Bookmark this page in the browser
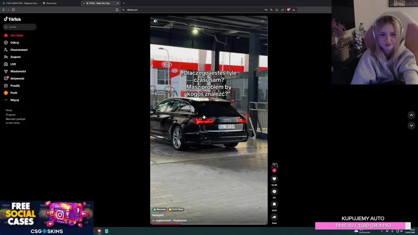The image size is (418, 235). pyautogui.click(x=117, y=10)
